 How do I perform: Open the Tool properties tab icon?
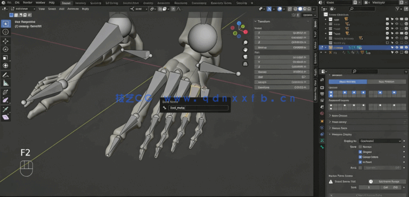[x=322, y=80]
